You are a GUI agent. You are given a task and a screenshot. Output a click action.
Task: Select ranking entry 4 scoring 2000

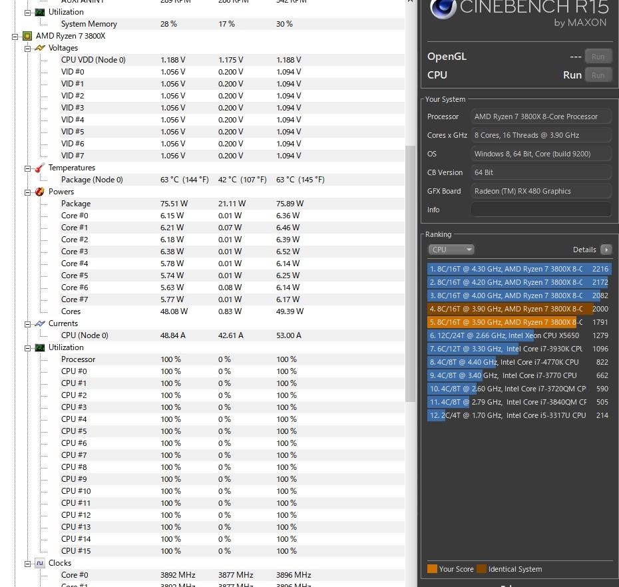pos(519,309)
